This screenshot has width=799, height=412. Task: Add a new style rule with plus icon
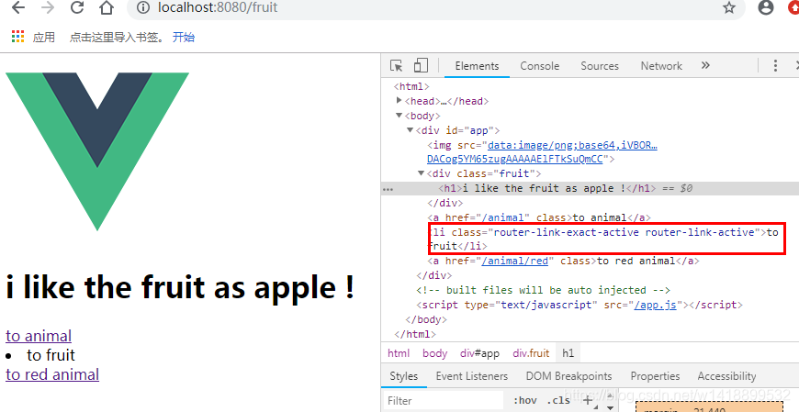click(588, 400)
